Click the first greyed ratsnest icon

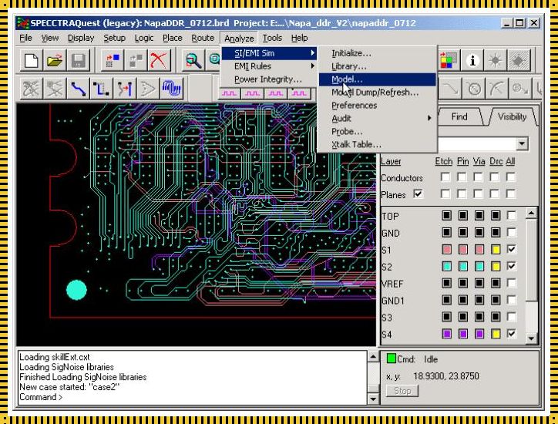point(32,89)
